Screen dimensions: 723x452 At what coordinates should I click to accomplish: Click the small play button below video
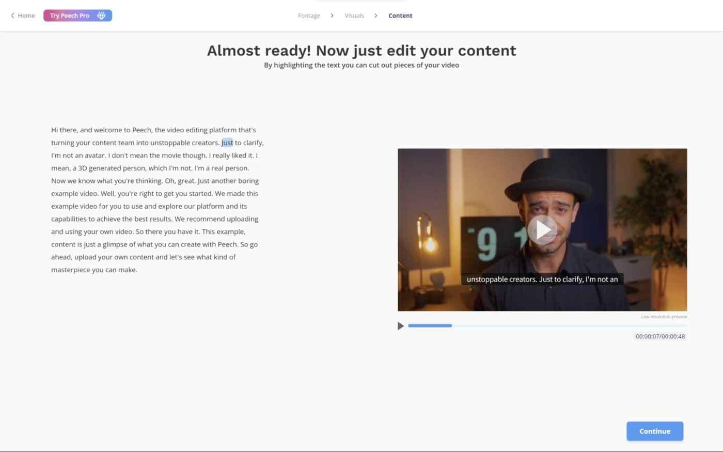click(400, 326)
